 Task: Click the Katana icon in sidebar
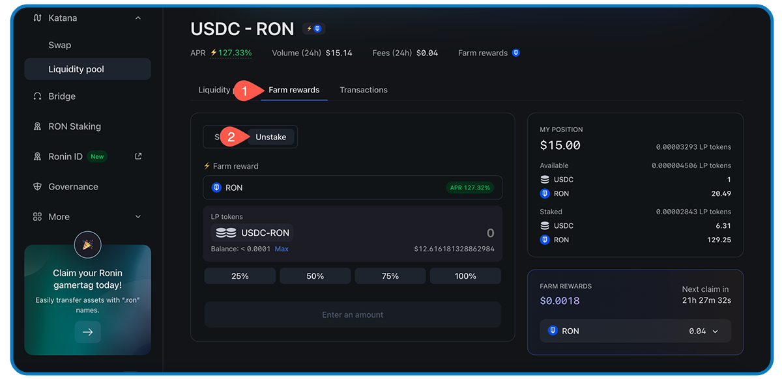(37, 18)
